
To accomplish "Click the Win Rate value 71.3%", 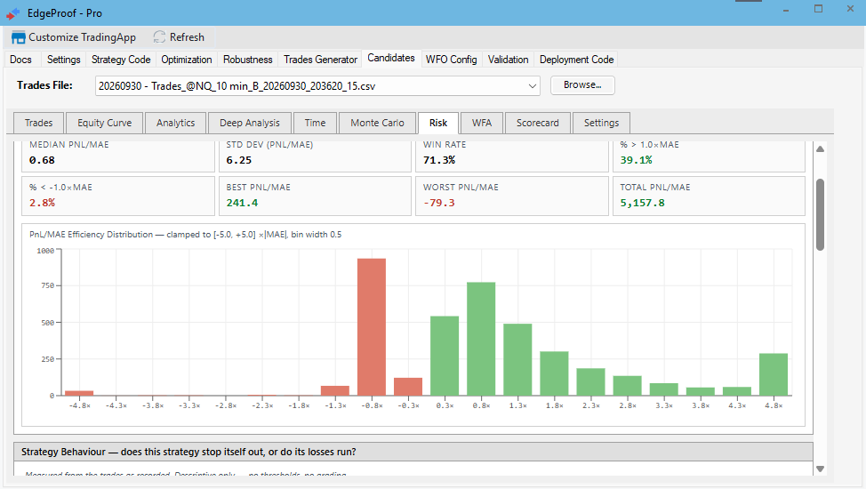I will [x=439, y=160].
